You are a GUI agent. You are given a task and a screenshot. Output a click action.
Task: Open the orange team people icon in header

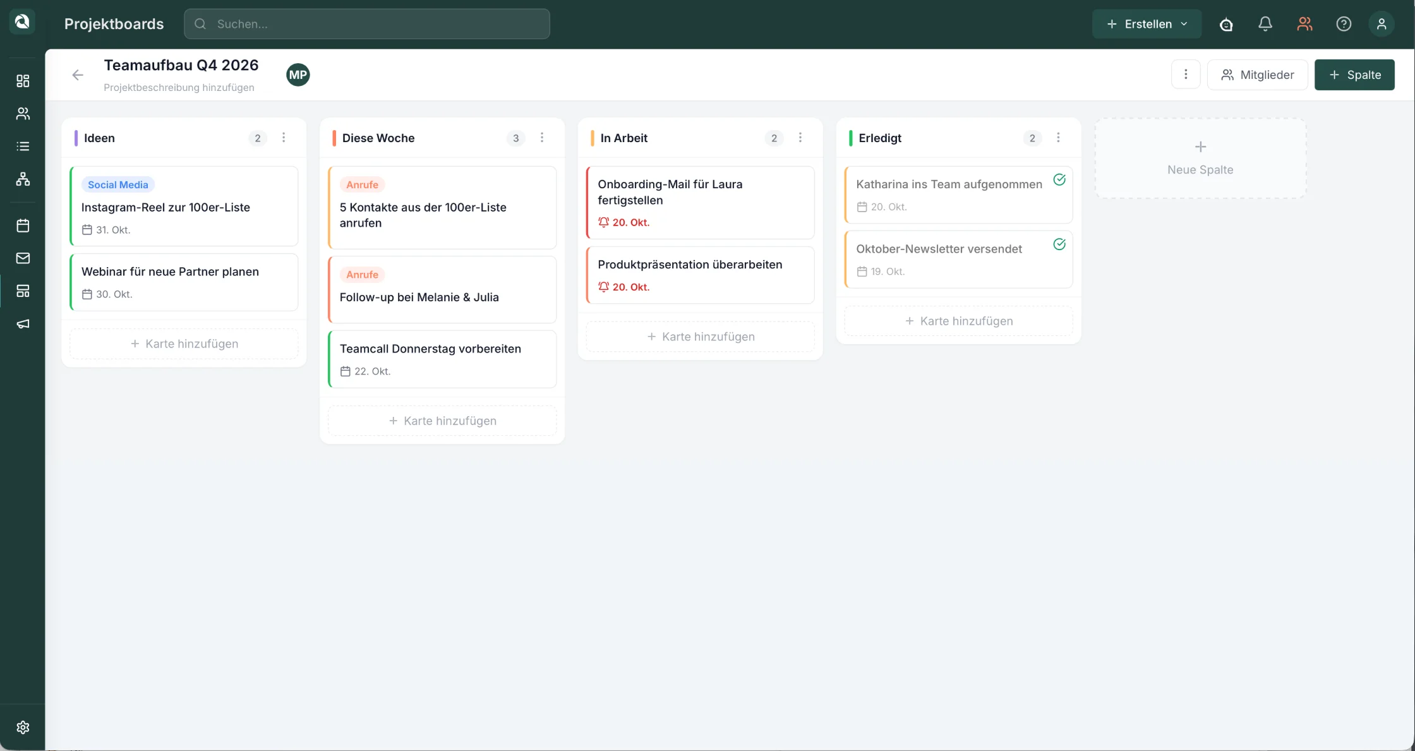click(1304, 24)
